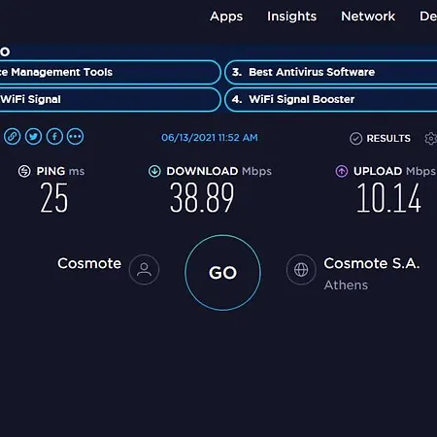Click the 06/13/2021 result timestamp
The image size is (437, 437).
tap(210, 138)
